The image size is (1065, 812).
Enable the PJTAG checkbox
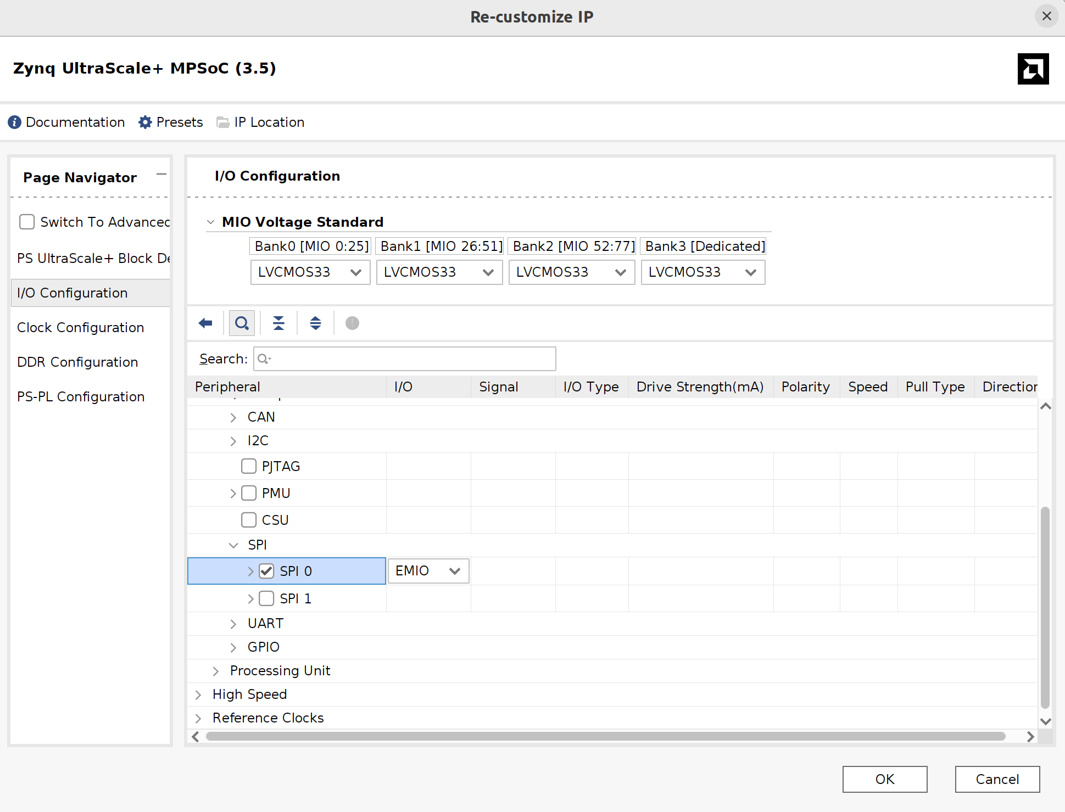249,466
